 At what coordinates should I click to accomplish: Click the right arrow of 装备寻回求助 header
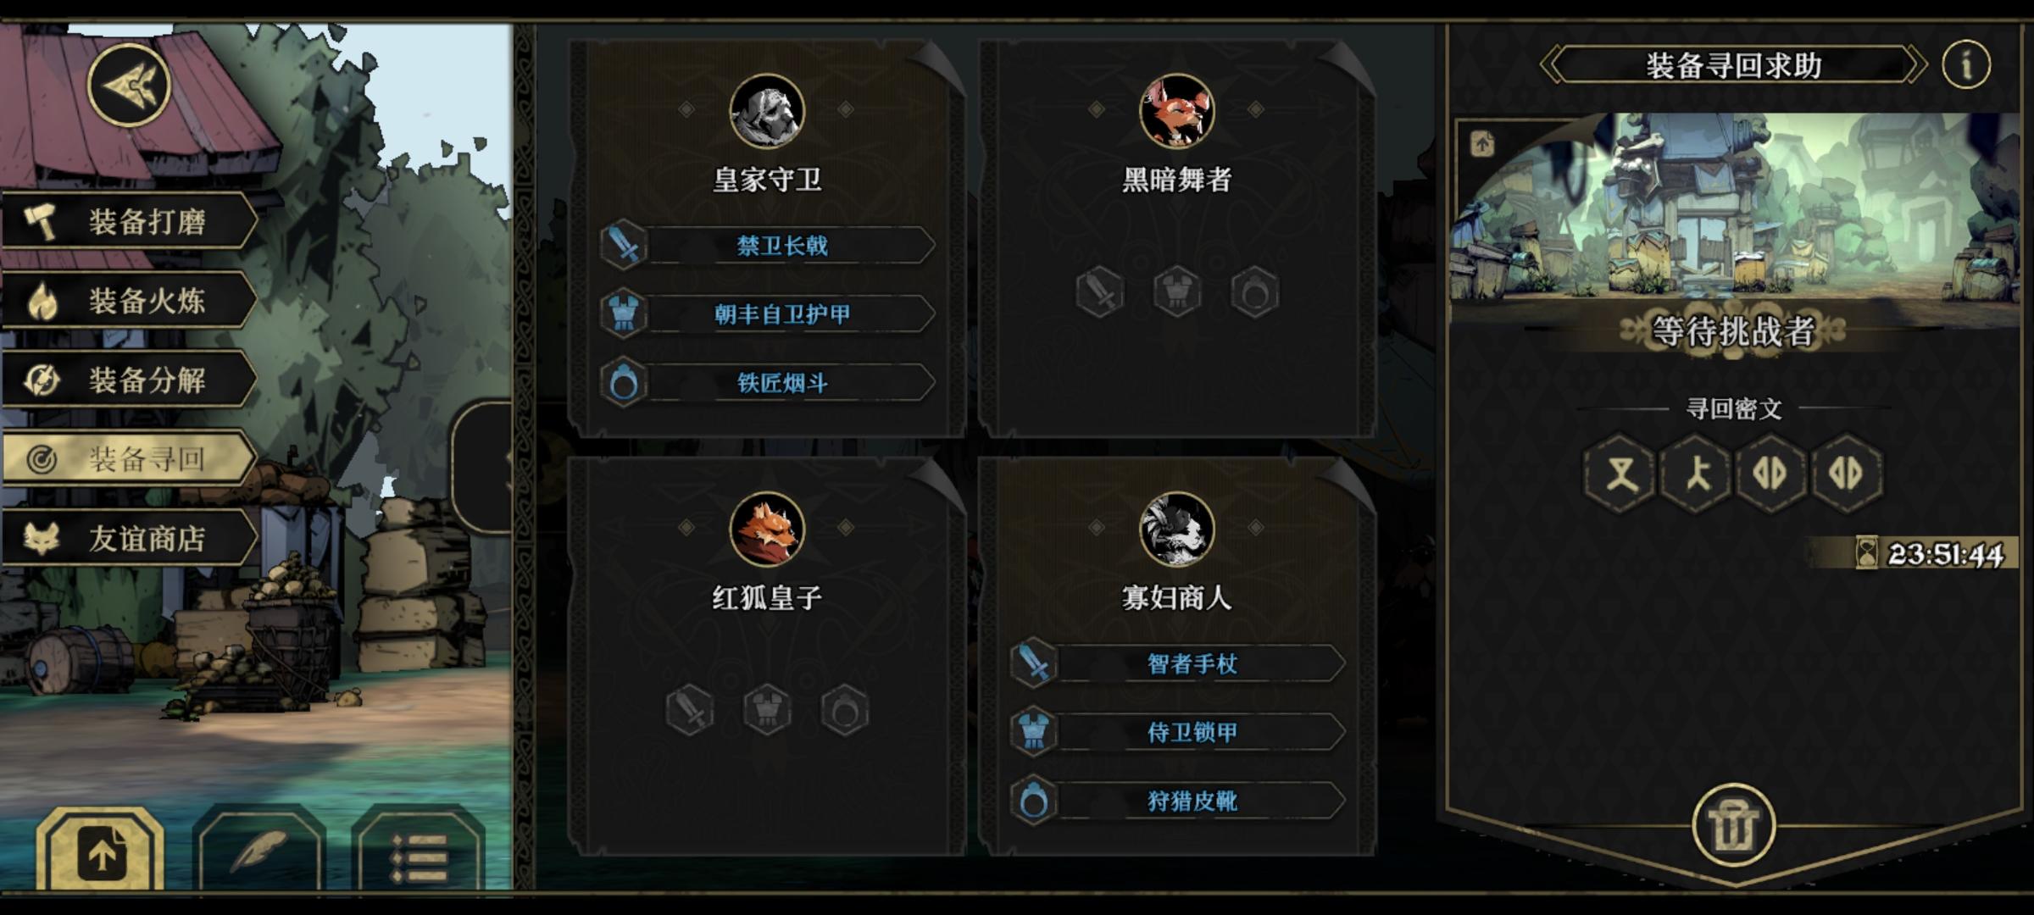[1915, 65]
